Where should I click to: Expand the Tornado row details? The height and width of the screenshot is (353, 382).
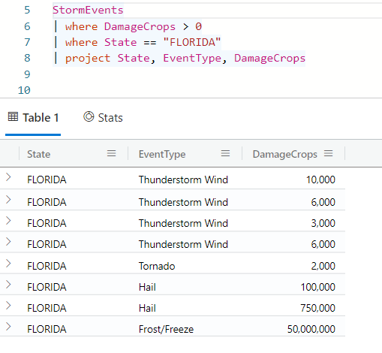[8, 264]
